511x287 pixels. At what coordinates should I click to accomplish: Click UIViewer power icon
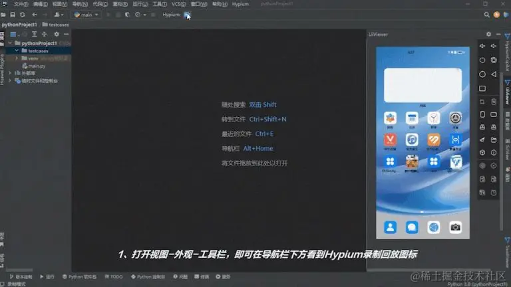(482, 60)
